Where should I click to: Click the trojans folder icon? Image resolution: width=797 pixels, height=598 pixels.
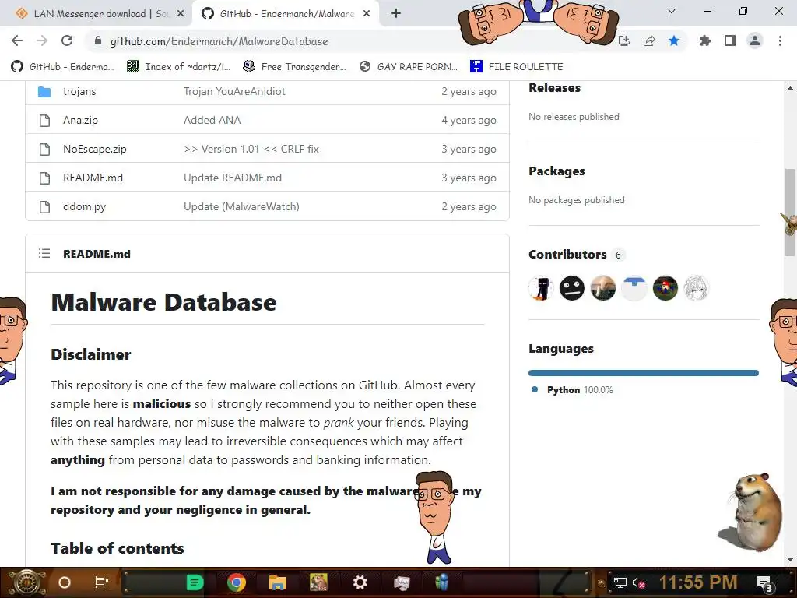(x=44, y=92)
